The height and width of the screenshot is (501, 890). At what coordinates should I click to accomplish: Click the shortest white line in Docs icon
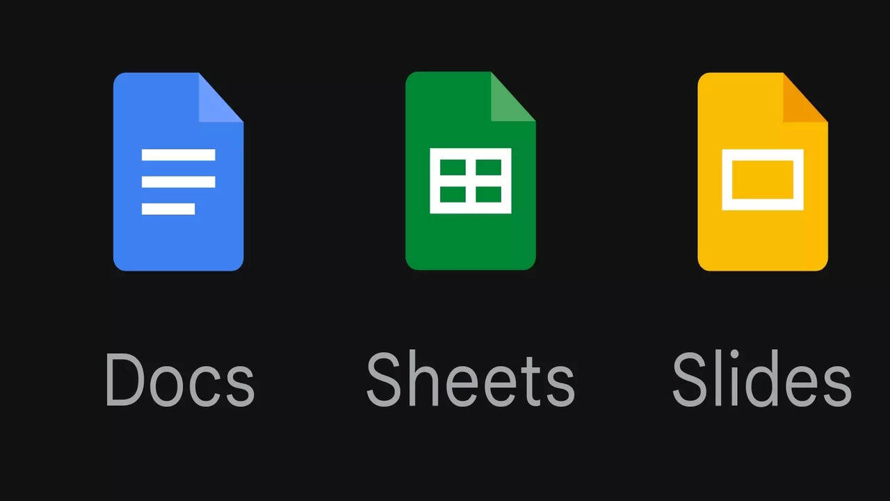click(168, 208)
